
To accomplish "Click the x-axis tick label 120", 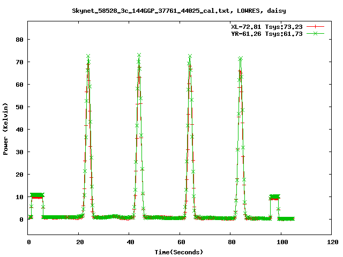I will (x=333, y=242).
